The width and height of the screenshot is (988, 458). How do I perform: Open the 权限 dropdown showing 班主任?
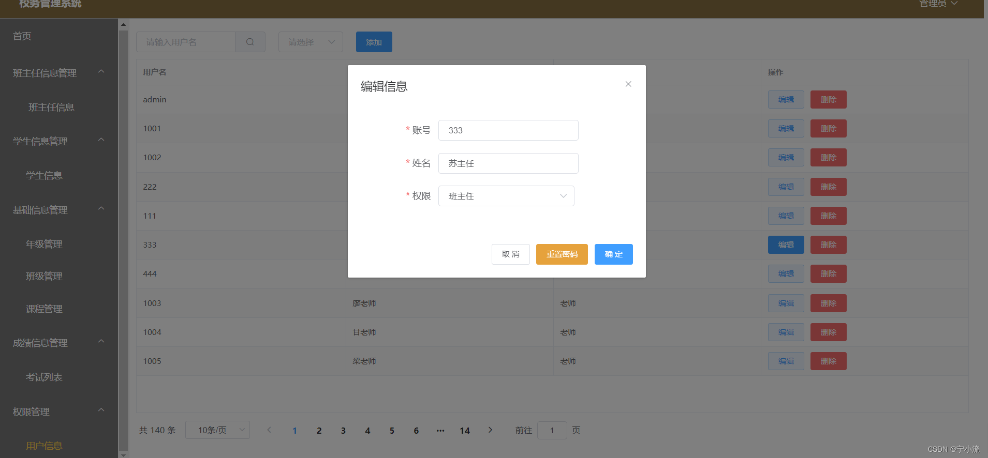506,196
